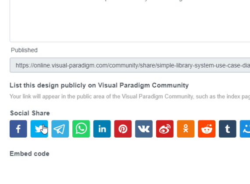Image resolution: width=250 pixels, height=184 pixels.
Task: Click the Social Share heading
Action: 30,113
